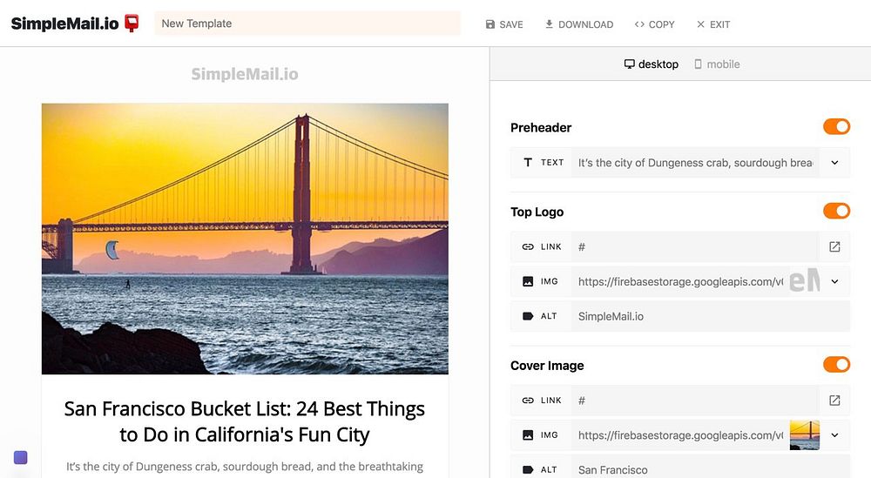The image size is (871, 478).
Task: Click the purple square swatch at bottom left
Action: [x=21, y=458]
